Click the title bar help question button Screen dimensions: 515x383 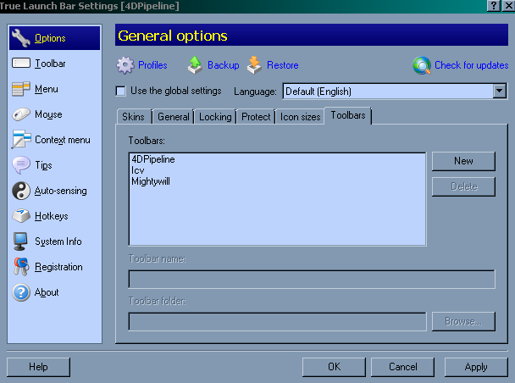[x=494, y=6]
